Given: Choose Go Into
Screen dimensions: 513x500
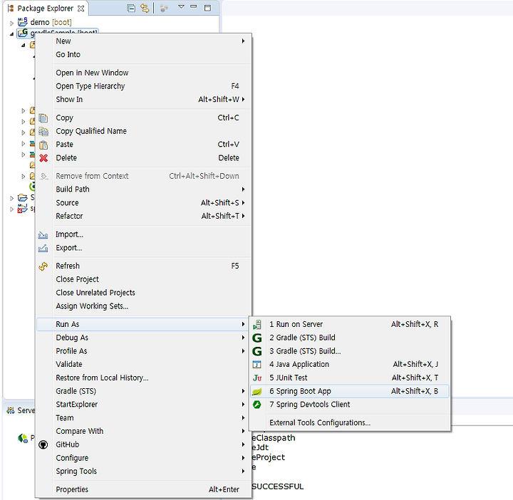Looking at the screenshot, I should point(143,54).
